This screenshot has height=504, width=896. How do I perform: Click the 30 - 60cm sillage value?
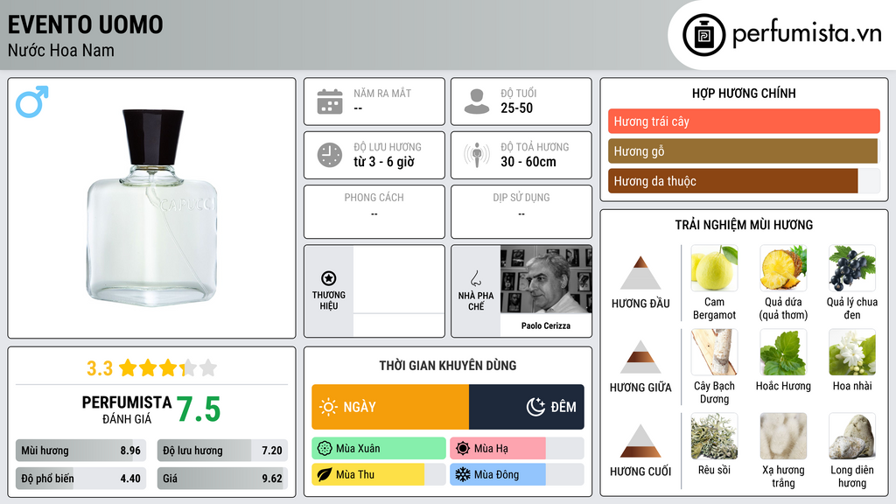[528, 162]
